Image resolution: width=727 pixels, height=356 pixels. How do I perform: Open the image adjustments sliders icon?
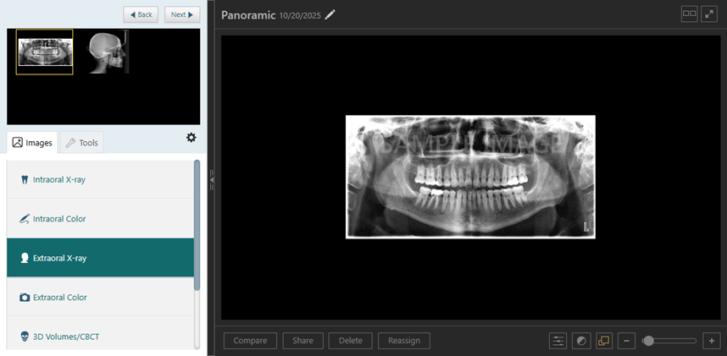pyautogui.click(x=558, y=341)
